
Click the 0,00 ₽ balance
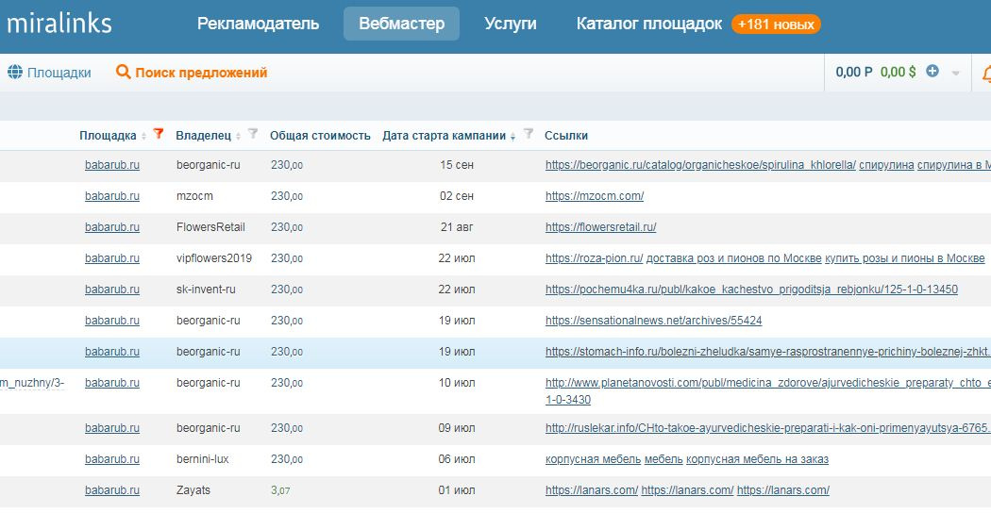(854, 72)
